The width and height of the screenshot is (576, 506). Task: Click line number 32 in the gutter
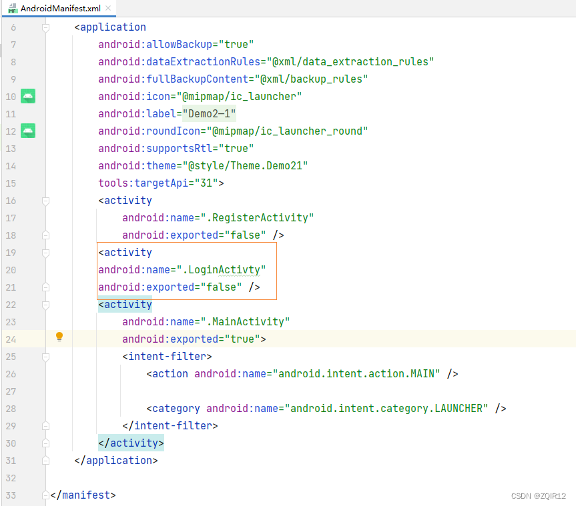point(11,478)
